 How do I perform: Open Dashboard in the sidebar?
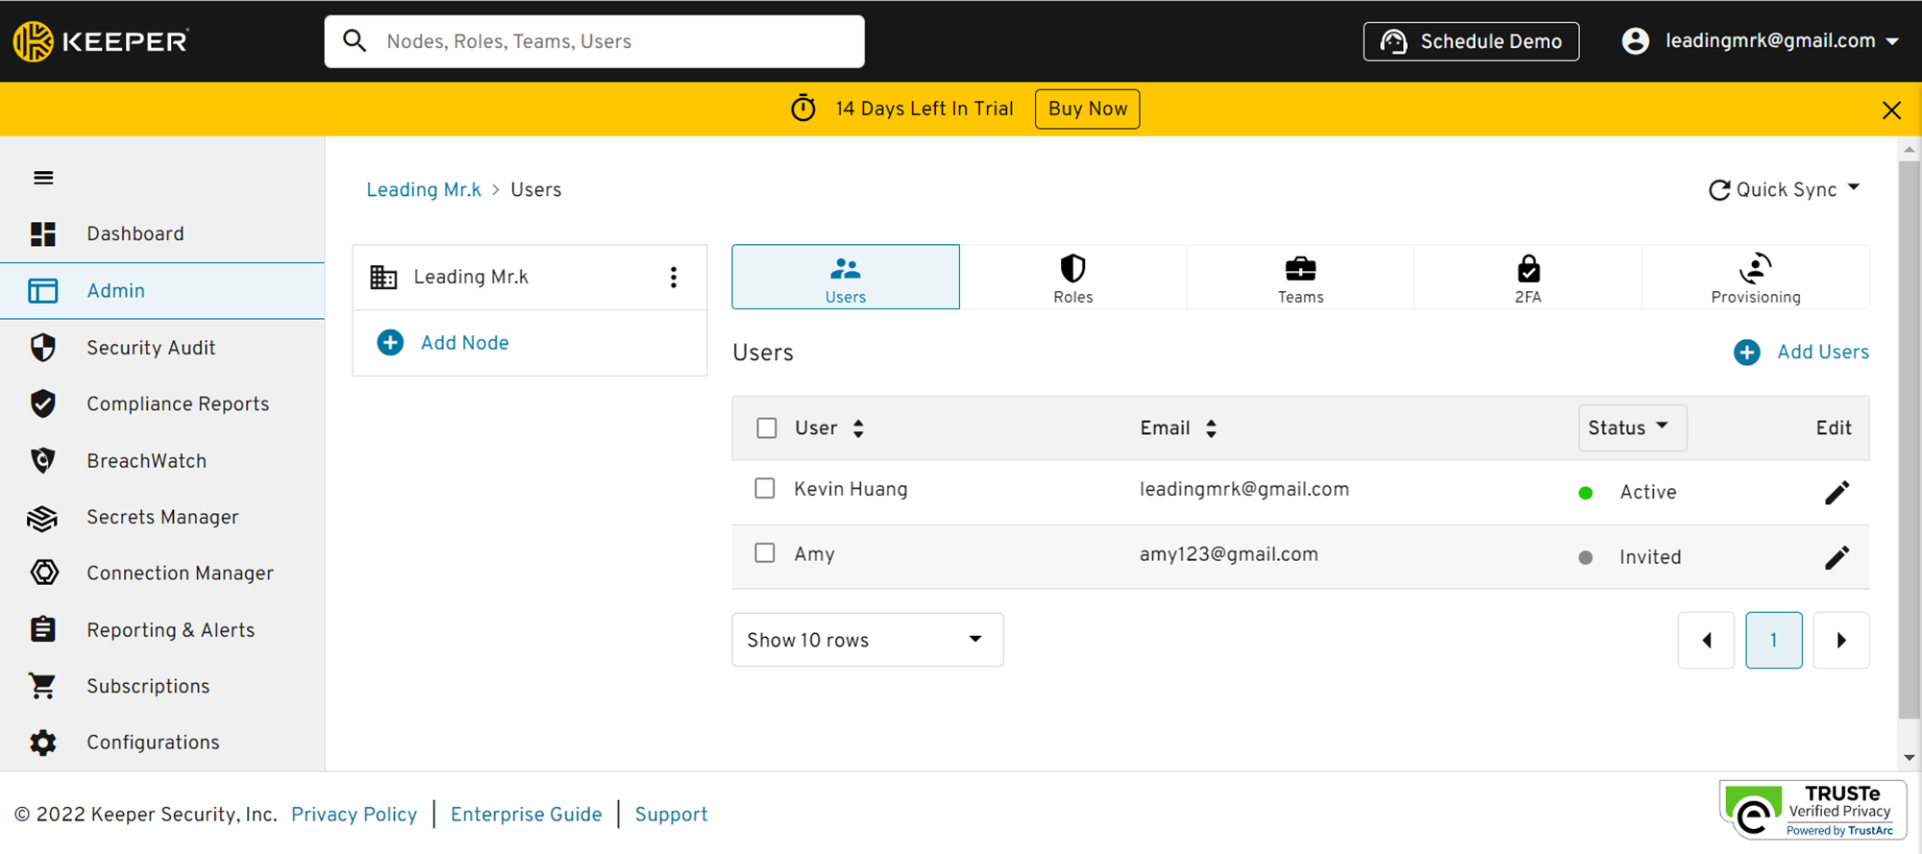162,234
